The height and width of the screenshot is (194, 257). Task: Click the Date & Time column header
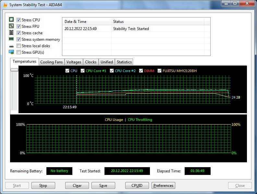[87, 22]
